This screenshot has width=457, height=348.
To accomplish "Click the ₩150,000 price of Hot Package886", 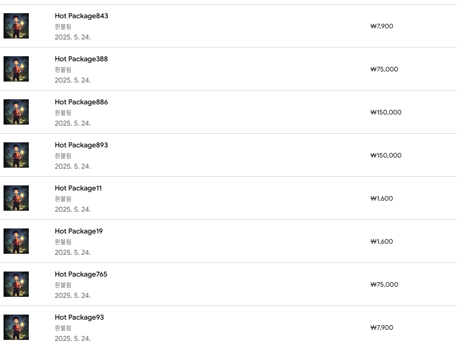I will 386,112.
